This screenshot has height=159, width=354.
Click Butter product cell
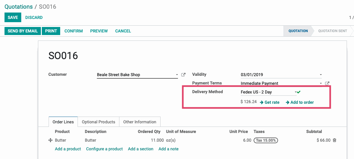61,140
